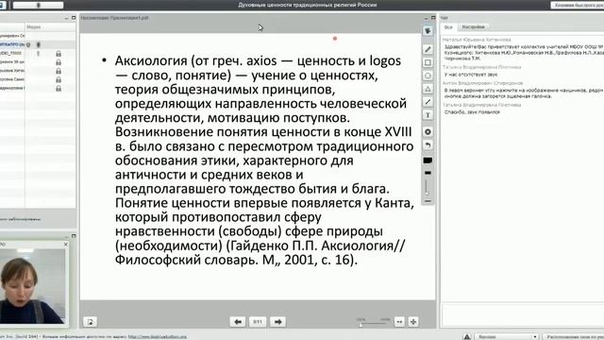Click the fit-to-page arrows button
The height and width of the screenshot is (340, 604).
pyautogui.click(x=413, y=321)
